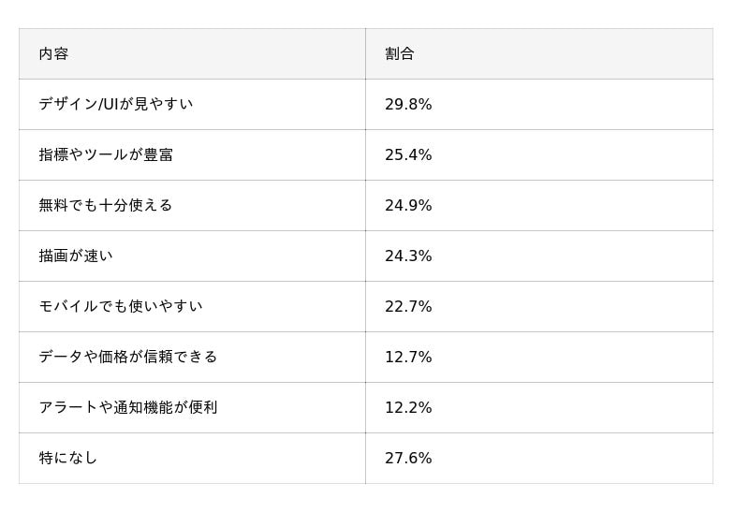Select the 24.9% value cell
The height and width of the screenshot is (512, 749).
(408, 206)
